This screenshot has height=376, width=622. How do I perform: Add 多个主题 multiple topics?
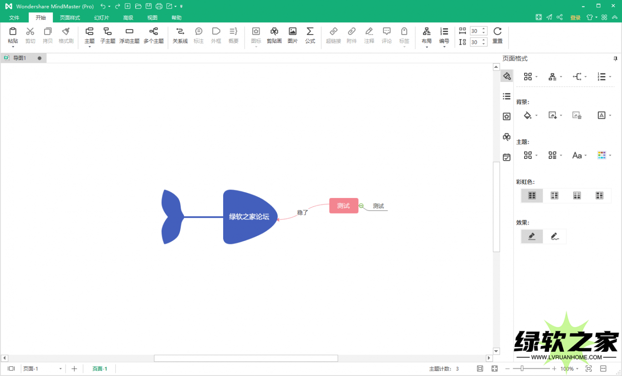153,36
